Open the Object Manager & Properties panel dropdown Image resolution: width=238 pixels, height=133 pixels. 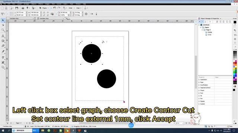[x=221, y=18]
